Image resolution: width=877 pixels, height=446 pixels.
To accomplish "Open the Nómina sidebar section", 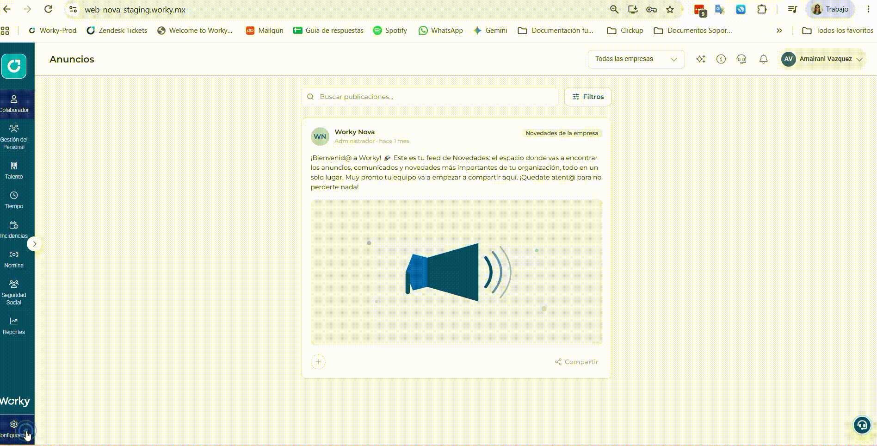I will pos(14,259).
